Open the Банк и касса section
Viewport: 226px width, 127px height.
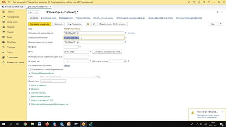pos(12,22)
